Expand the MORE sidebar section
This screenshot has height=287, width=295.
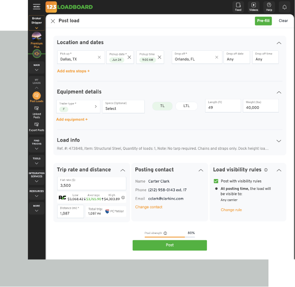coord(36,208)
